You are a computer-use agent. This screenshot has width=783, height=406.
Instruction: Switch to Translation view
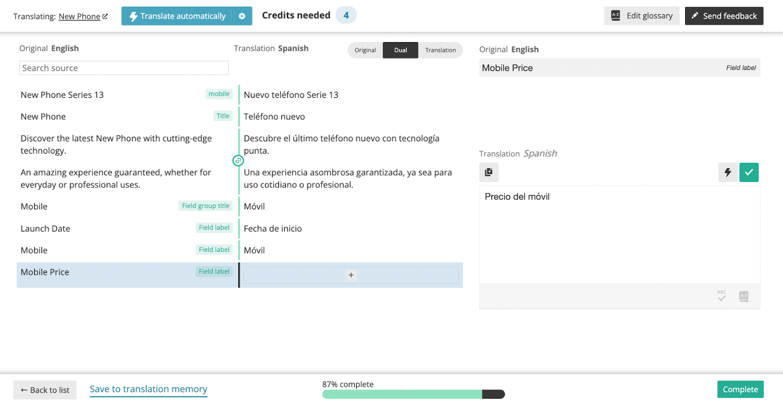[x=440, y=50]
